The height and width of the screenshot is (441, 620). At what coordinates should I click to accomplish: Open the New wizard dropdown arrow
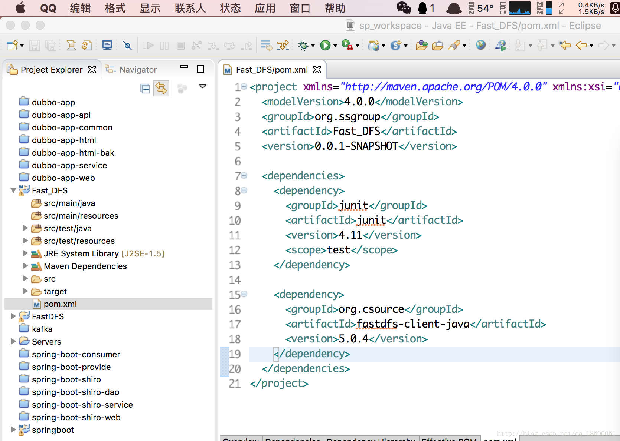[x=22, y=46]
